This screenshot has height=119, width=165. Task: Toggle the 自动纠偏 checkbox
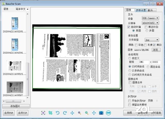[129, 27]
